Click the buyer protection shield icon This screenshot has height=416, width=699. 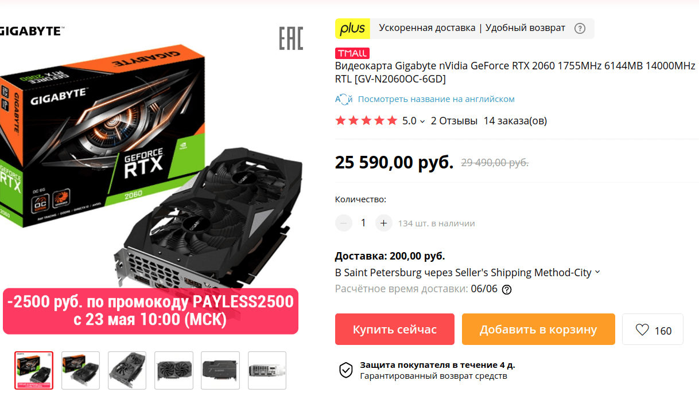point(345,370)
